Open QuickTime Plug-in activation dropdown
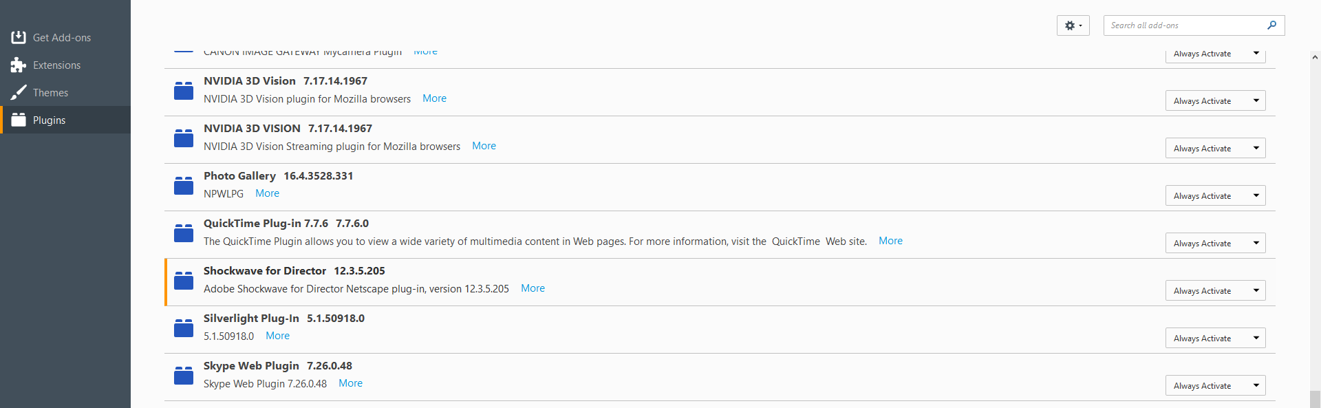Image resolution: width=1321 pixels, height=408 pixels. [x=1215, y=244]
